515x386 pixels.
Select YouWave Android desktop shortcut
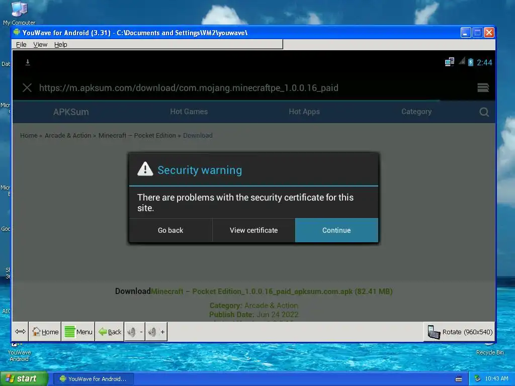pyautogui.click(x=19, y=352)
